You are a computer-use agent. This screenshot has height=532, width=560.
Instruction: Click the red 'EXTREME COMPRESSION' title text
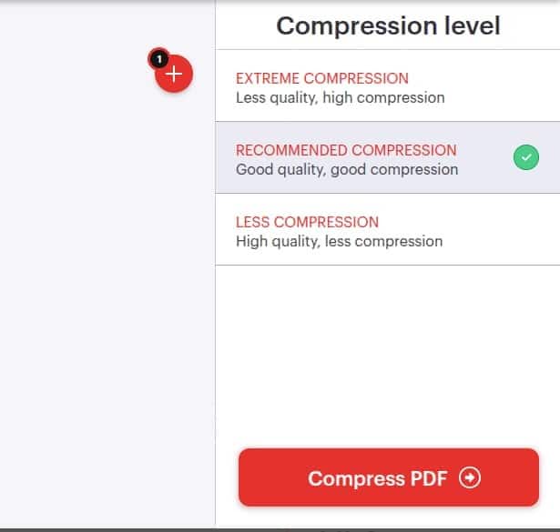322,78
